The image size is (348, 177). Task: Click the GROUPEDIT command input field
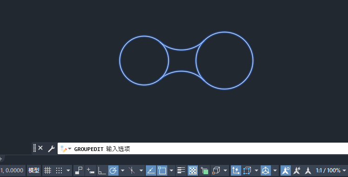click(x=203, y=149)
